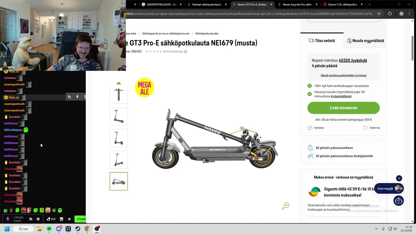
Task: Open a new browser tab
Action: point(370,5)
